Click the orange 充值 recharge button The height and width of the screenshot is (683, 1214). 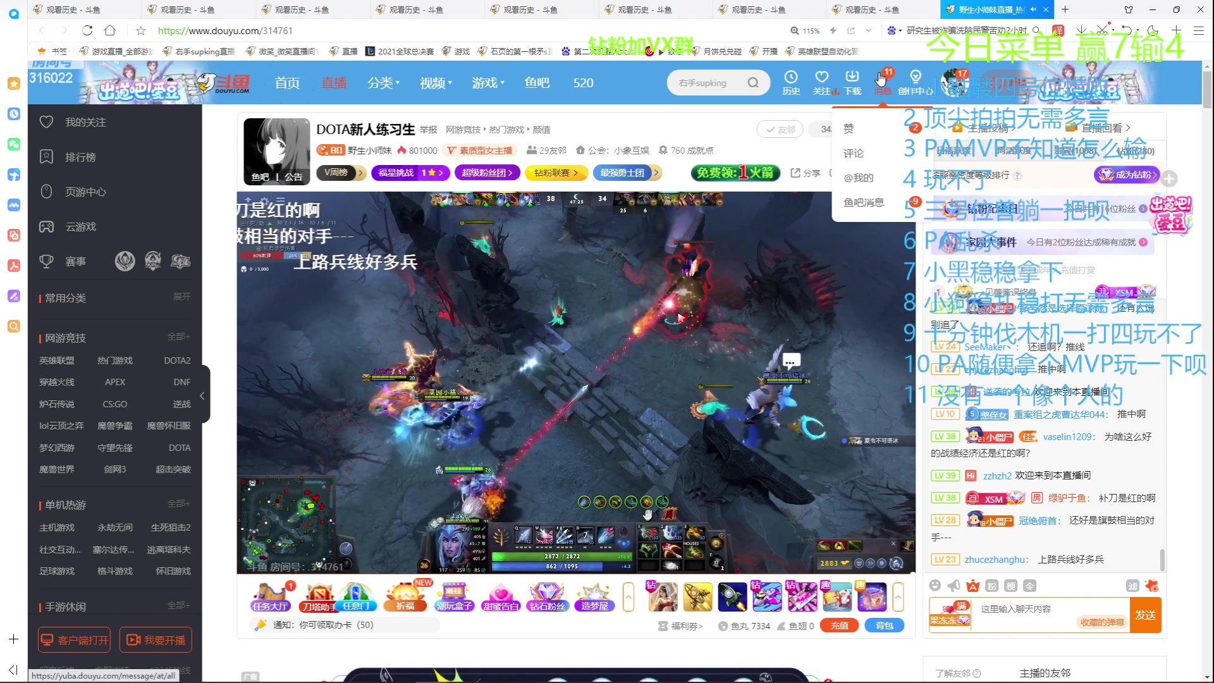pos(839,625)
